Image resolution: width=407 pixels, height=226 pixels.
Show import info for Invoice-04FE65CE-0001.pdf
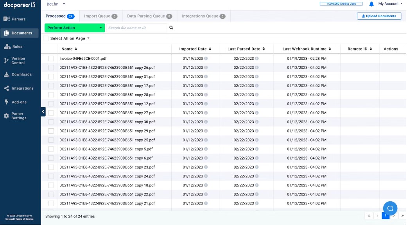pyautogui.click(x=206, y=59)
